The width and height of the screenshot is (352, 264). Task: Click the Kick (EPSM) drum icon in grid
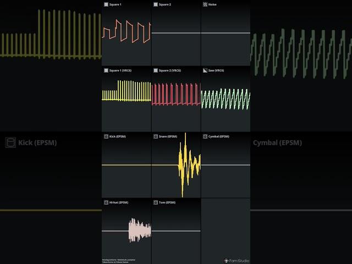click(106, 136)
